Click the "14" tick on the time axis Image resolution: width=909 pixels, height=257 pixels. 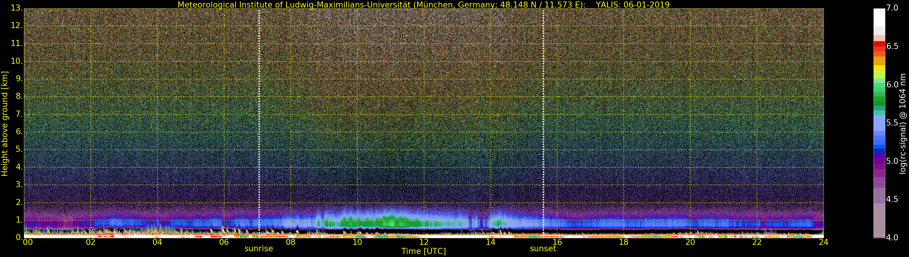point(491,242)
